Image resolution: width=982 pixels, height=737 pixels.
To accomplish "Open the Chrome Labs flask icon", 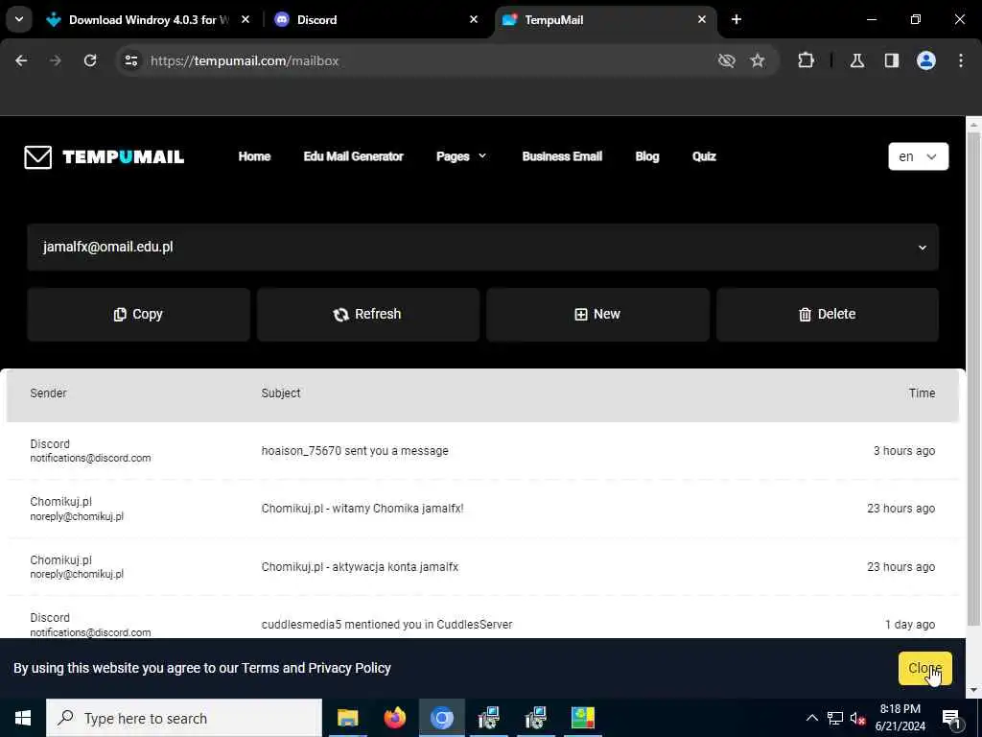I will (857, 60).
